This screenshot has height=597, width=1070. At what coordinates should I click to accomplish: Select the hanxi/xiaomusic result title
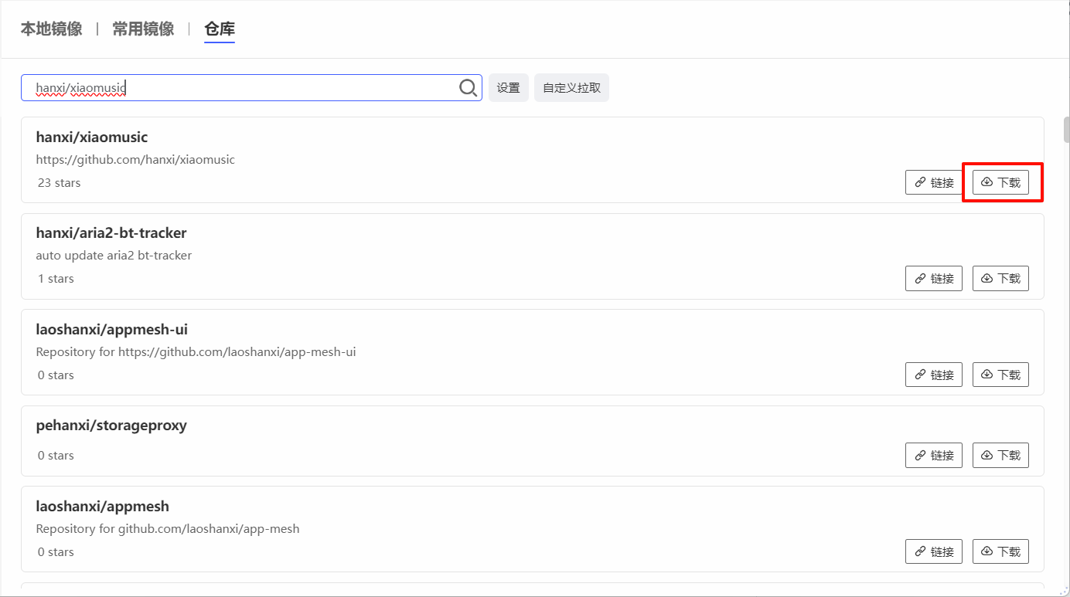coord(91,137)
